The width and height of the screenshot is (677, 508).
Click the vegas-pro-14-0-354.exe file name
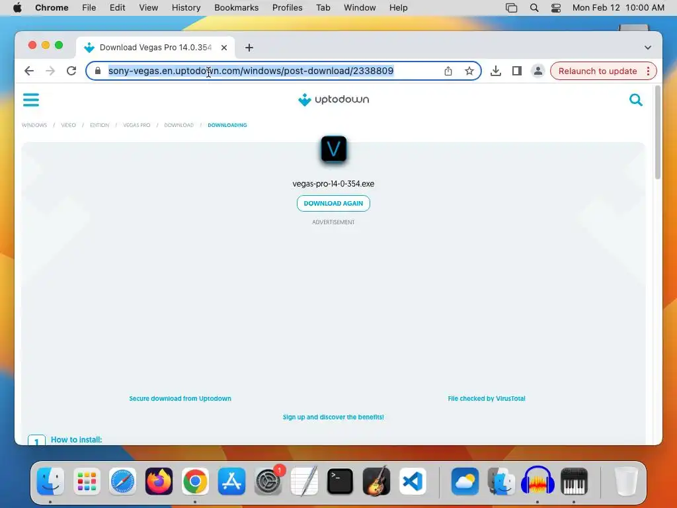click(333, 184)
